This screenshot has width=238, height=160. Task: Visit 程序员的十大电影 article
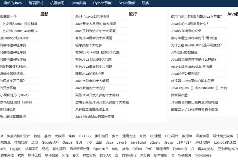(x=89, y=45)
